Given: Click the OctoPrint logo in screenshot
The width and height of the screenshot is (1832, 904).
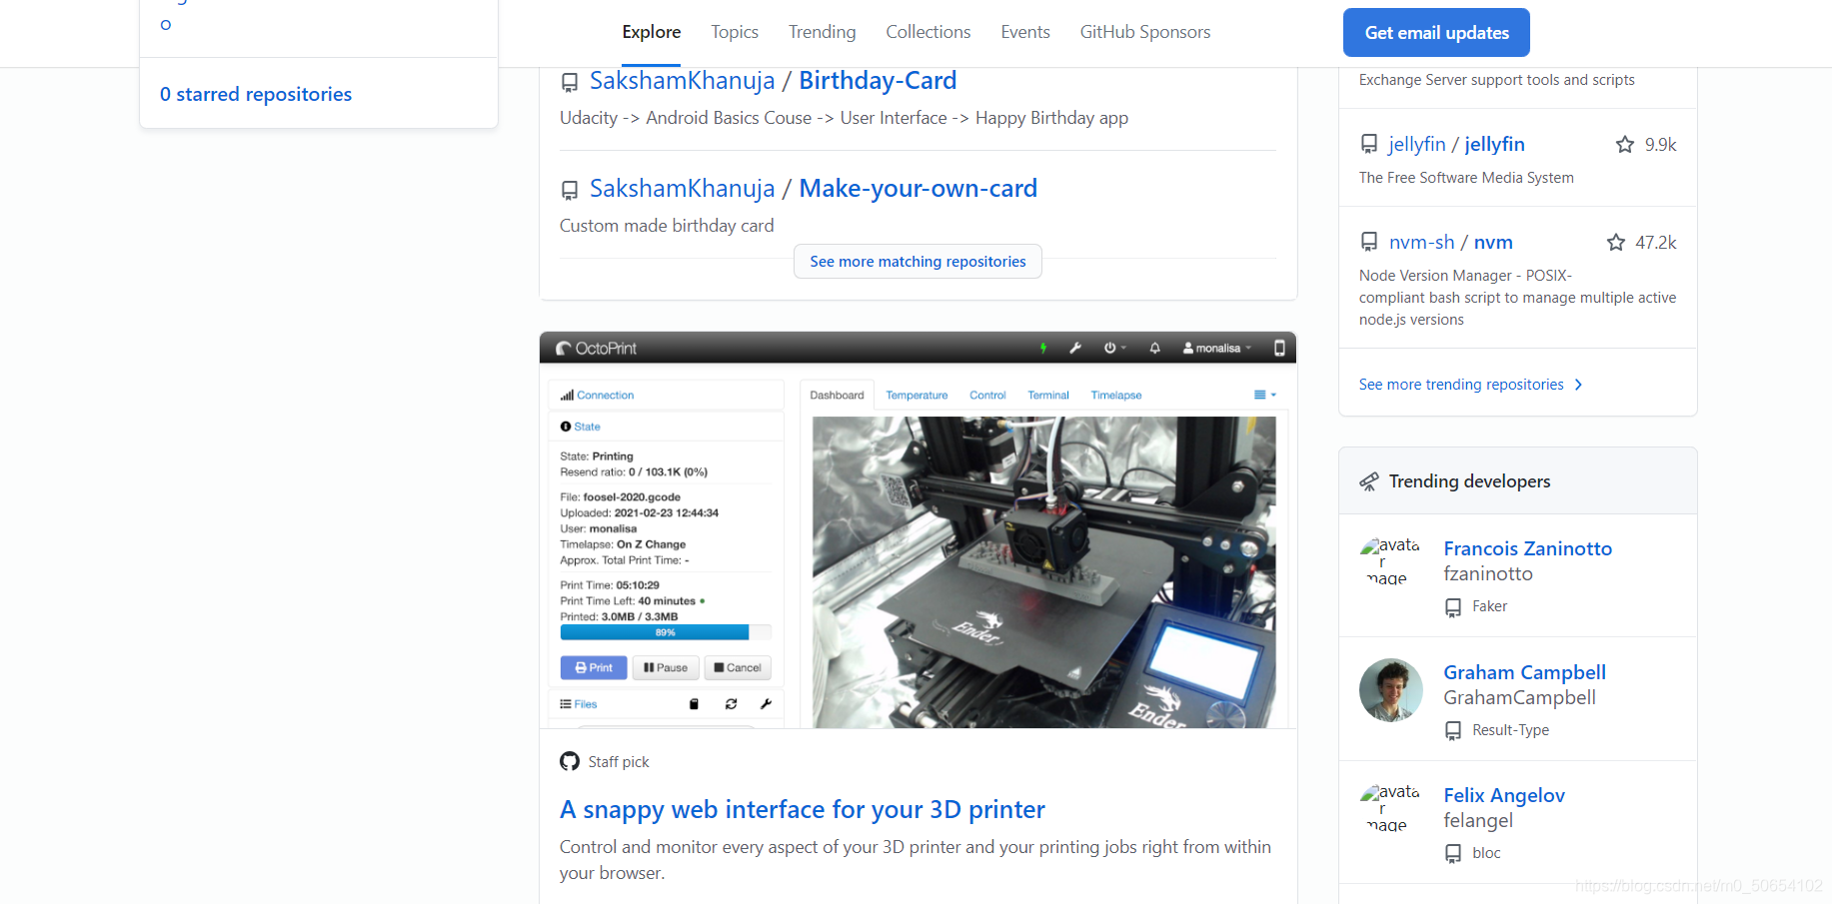Looking at the screenshot, I should tap(596, 348).
